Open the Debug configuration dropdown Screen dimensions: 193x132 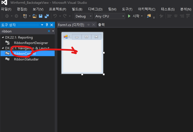(x=83, y=16)
